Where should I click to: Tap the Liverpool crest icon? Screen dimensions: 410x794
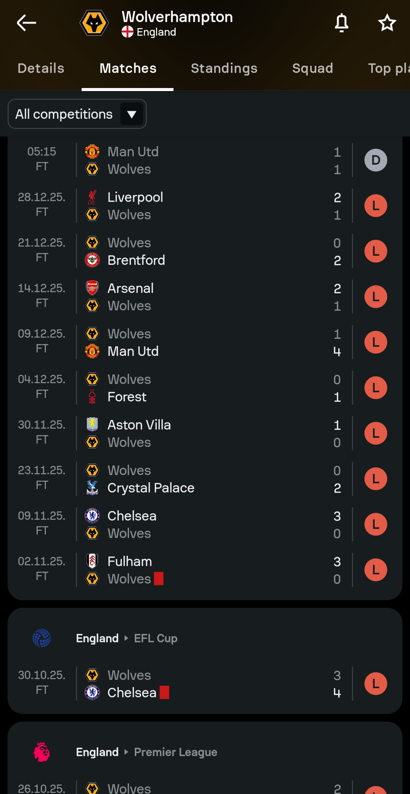point(92,197)
